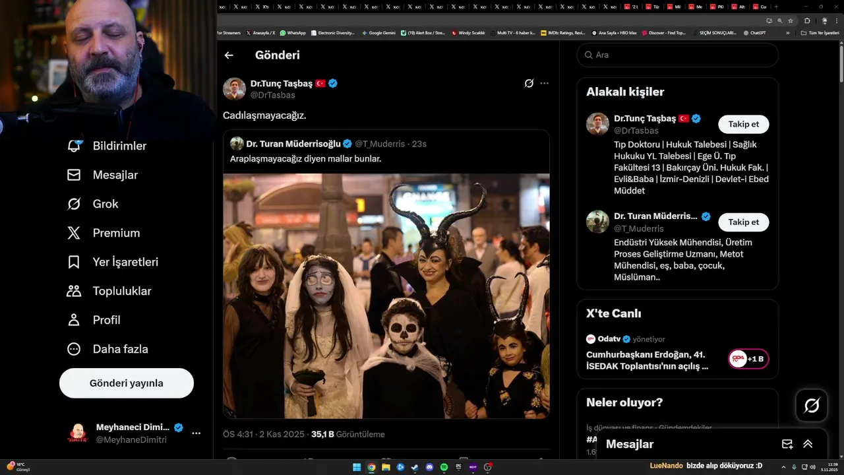Open the IMDb: Ratings bookmark
Image resolution: width=844 pixels, height=475 pixels.
click(562, 32)
